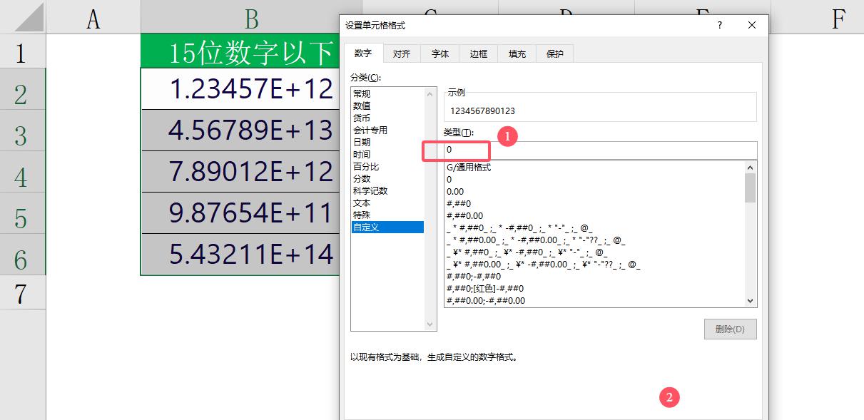Screen dimensions: 864x420
Task: Pick 科学记数 category
Action: click(387, 191)
